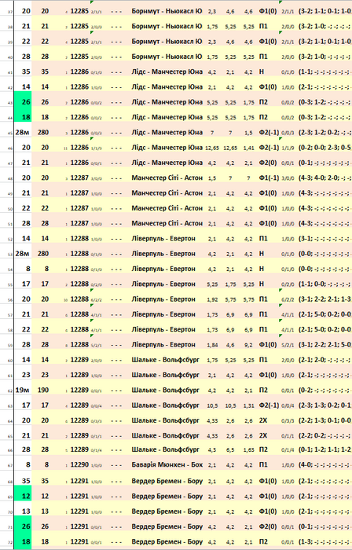Select the '2X' cell in row 64
Screen dimensions: 352x550
[263, 420]
